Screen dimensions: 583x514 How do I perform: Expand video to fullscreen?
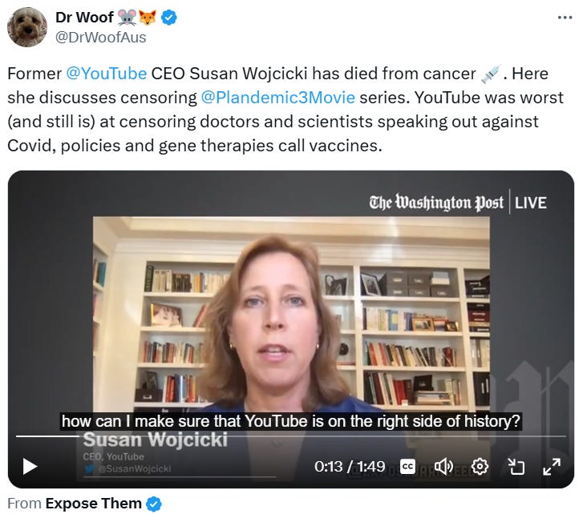(552, 467)
